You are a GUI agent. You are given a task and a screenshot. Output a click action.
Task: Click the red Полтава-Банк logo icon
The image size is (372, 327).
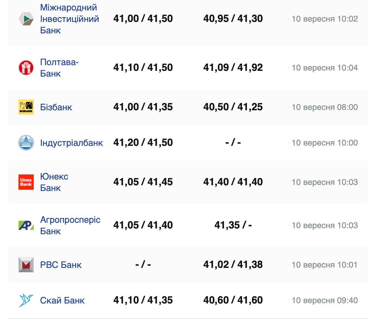tap(26, 68)
